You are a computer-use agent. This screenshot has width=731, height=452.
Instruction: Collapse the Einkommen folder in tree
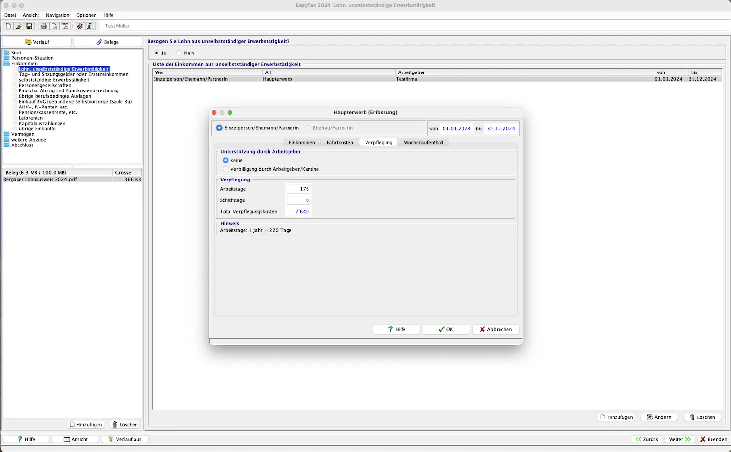pyautogui.click(x=7, y=64)
